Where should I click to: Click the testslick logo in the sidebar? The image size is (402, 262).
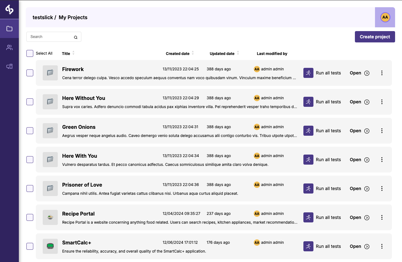pos(9,10)
